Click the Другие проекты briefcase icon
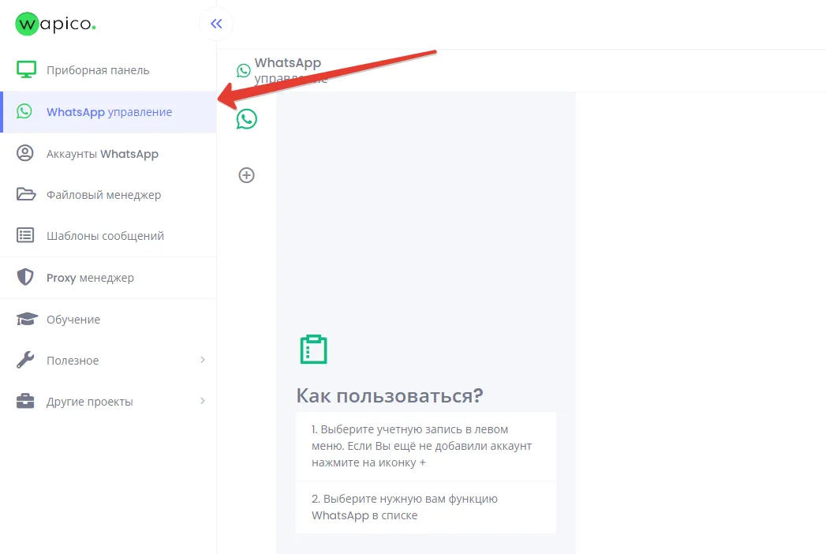The height and width of the screenshot is (554, 826). click(26, 401)
